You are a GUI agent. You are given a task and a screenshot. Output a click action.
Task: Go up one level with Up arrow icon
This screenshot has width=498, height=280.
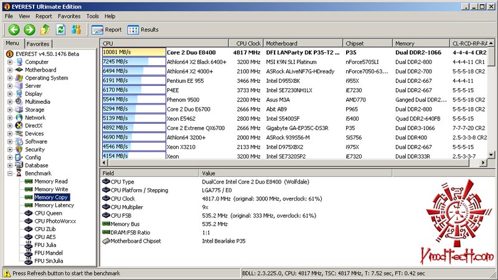[x=45, y=30]
